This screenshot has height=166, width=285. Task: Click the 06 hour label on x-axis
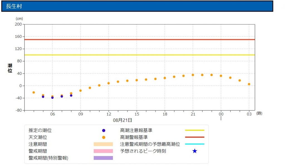53,114
